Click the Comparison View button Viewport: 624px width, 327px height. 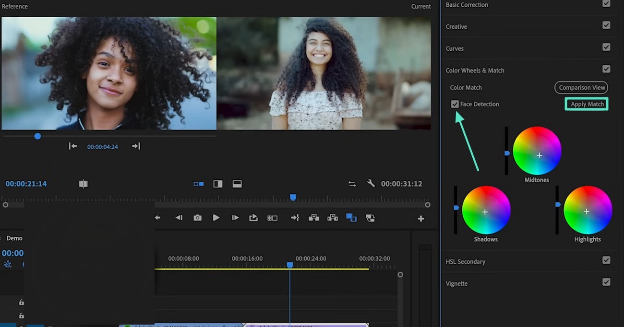coord(581,88)
